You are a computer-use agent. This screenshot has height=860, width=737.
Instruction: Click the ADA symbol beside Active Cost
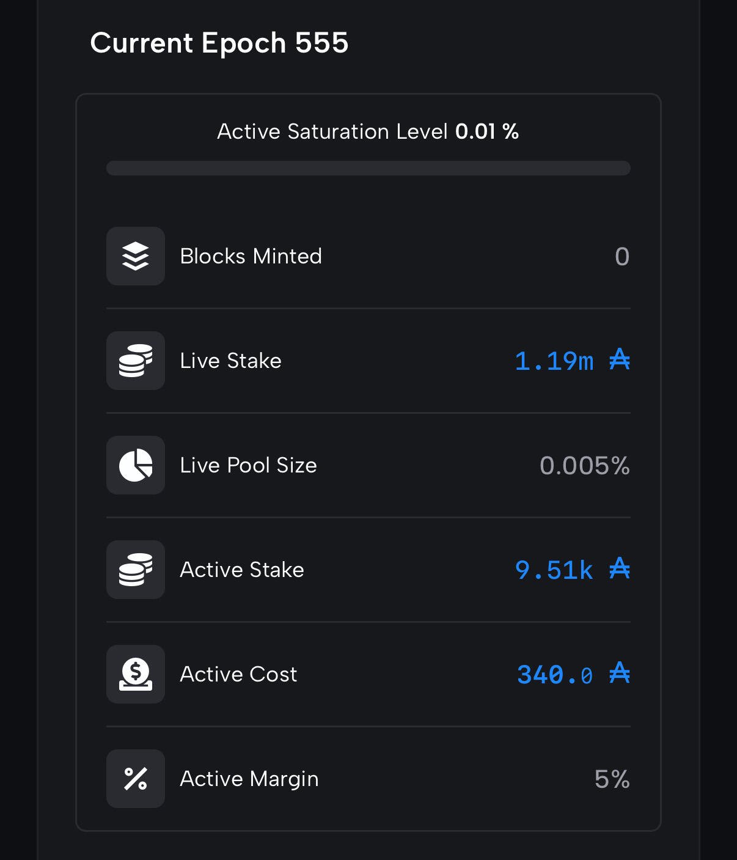620,674
